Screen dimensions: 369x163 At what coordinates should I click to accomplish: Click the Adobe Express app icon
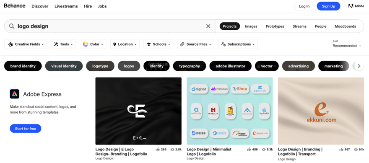(x=14, y=94)
